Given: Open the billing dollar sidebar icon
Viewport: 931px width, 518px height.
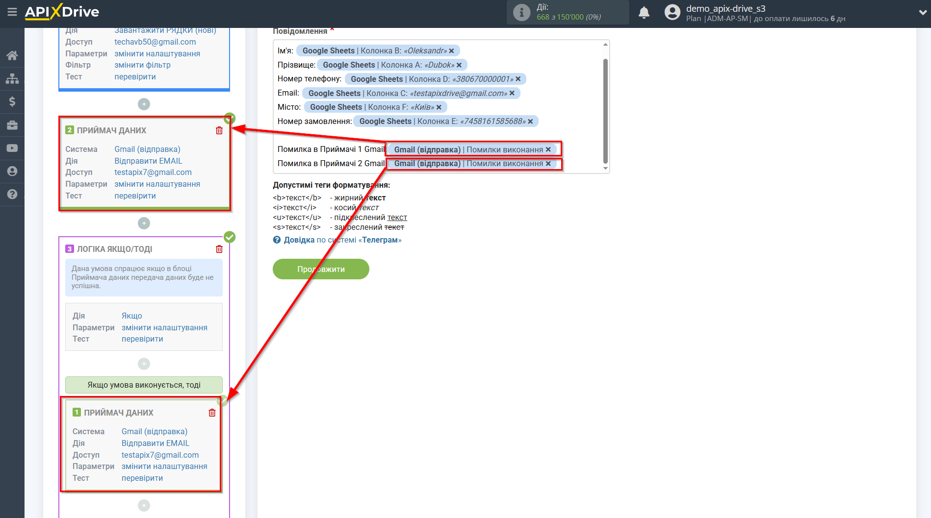Looking at the screenshot, I should (x=12, y=101).
